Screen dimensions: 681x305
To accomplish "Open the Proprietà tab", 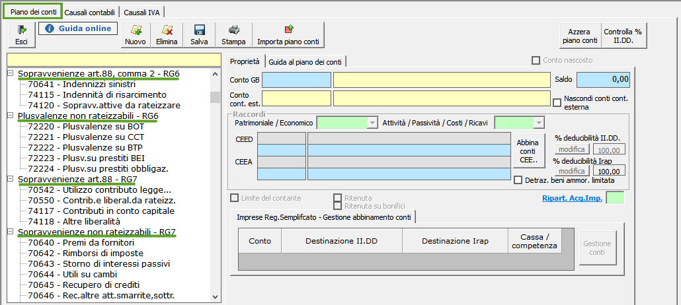I will point(245,61).
